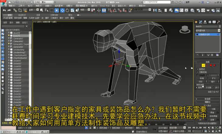This screenshot has height=134, width=222.
Task: Click Configure Modifier Sets icon
Action: [217, 55]
